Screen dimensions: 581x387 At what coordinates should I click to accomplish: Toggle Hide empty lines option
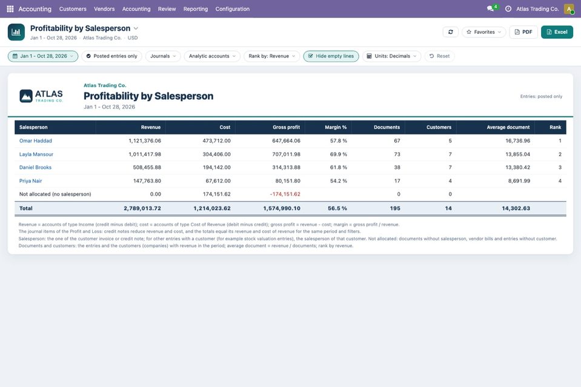331,56
